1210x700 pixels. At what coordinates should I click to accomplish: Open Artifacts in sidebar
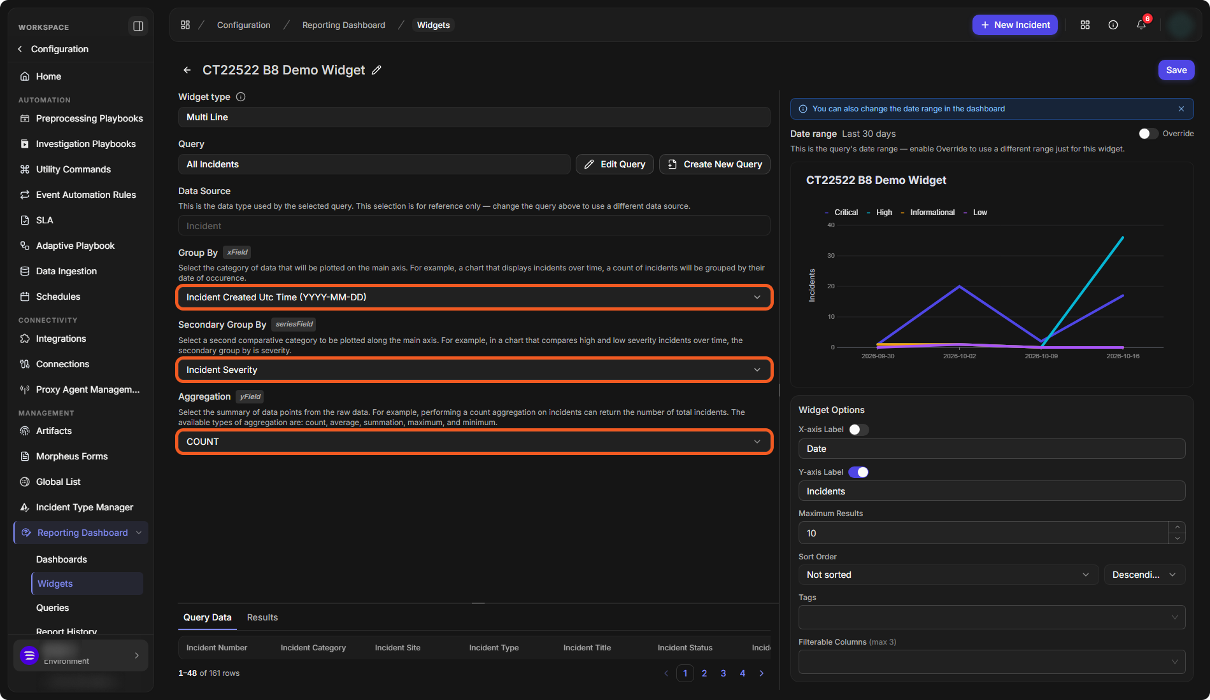coord(82,431)
